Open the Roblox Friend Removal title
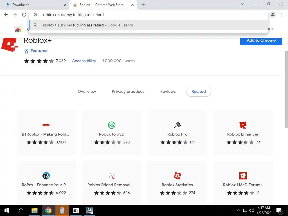The width and height of the screenshot is (288, 216). click(111, 185)
